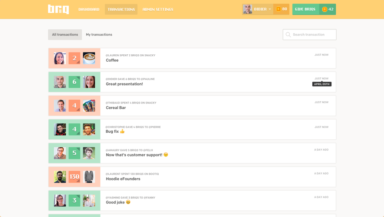Screen dimensions: 384x217
Task: Click '@AMAURY GAVE 5 BRIQS TO @FELIX' text
Action: [130, 150]
